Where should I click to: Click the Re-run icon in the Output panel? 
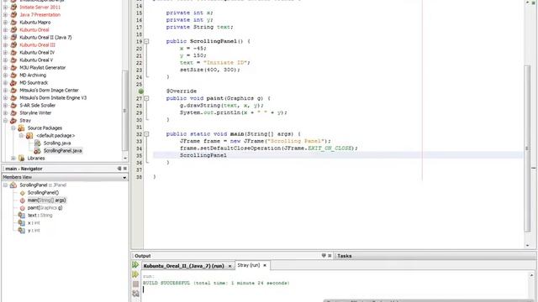point(135,265)
